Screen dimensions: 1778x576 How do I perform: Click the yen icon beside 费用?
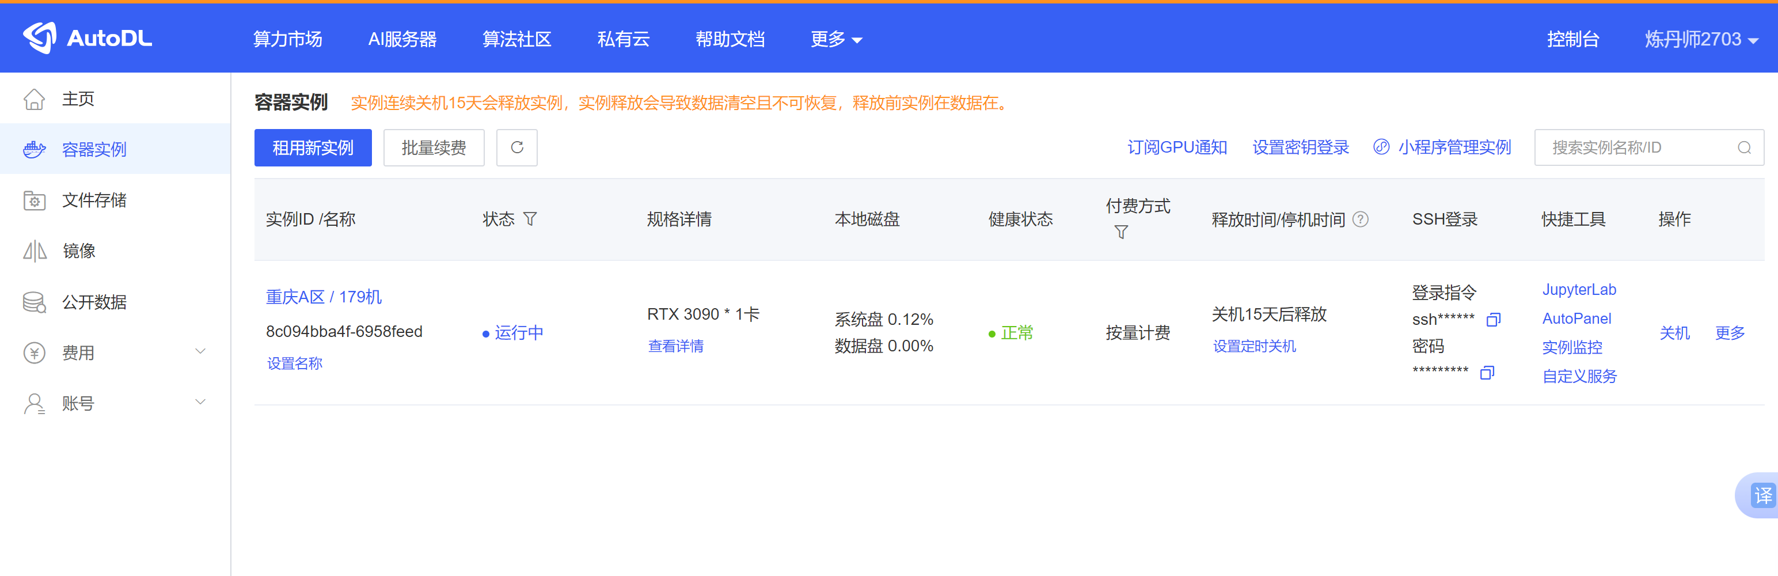[x=34, y=353]
